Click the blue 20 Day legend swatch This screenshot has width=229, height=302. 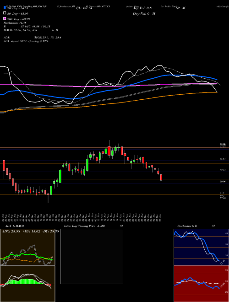5,8
